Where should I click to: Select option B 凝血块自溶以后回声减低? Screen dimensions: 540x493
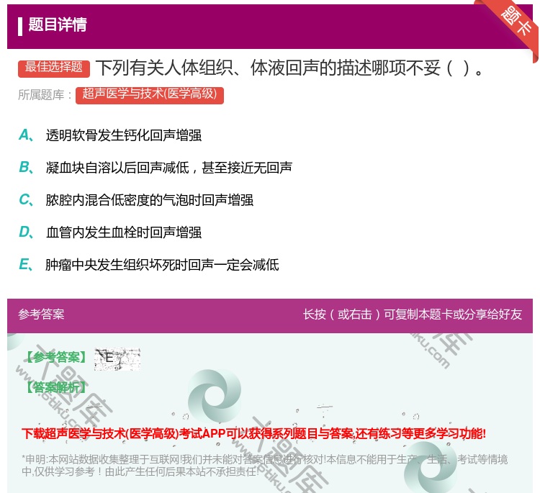(x=156, y=168)
